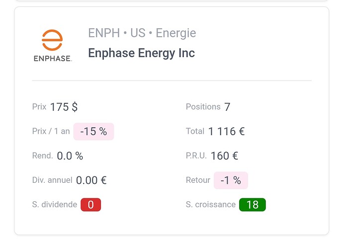Click the S. dividende label
343x239 pixels.
[55, 204]
